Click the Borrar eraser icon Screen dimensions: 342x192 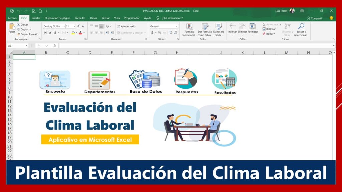264,33
